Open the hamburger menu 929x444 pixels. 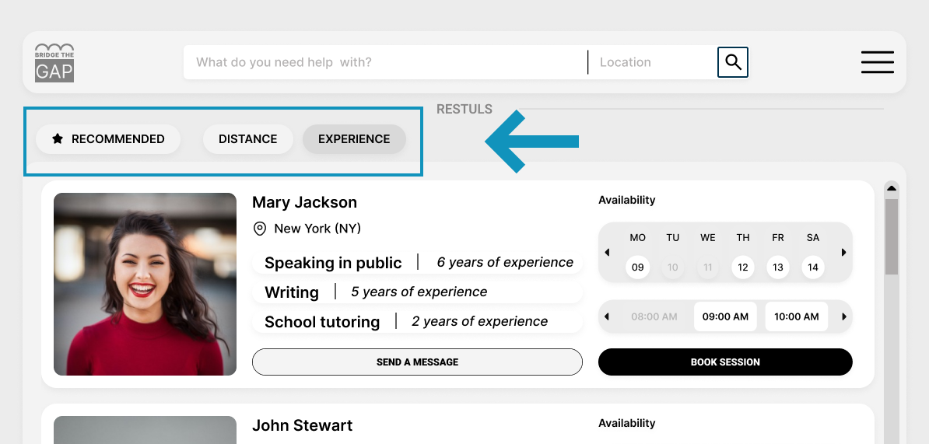coord(877,62)
